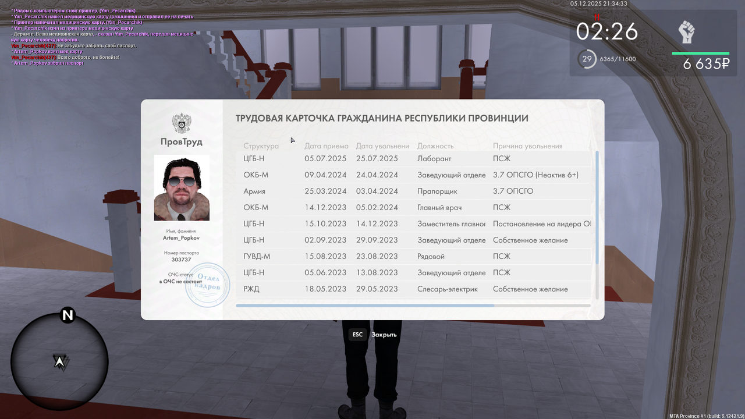Click the Трудовая карточка гражданина heading
Image resolution: width=745 pixels, height=419 pixels.
(382, 118)
